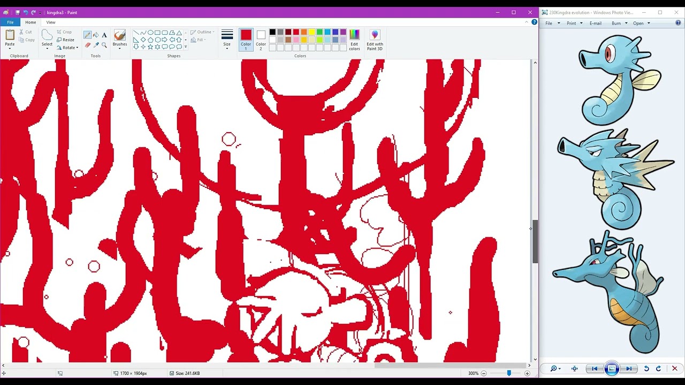This screenshot has width=685, height=385.
Task: Open the shape Outline dropdown
Action: 202,32
